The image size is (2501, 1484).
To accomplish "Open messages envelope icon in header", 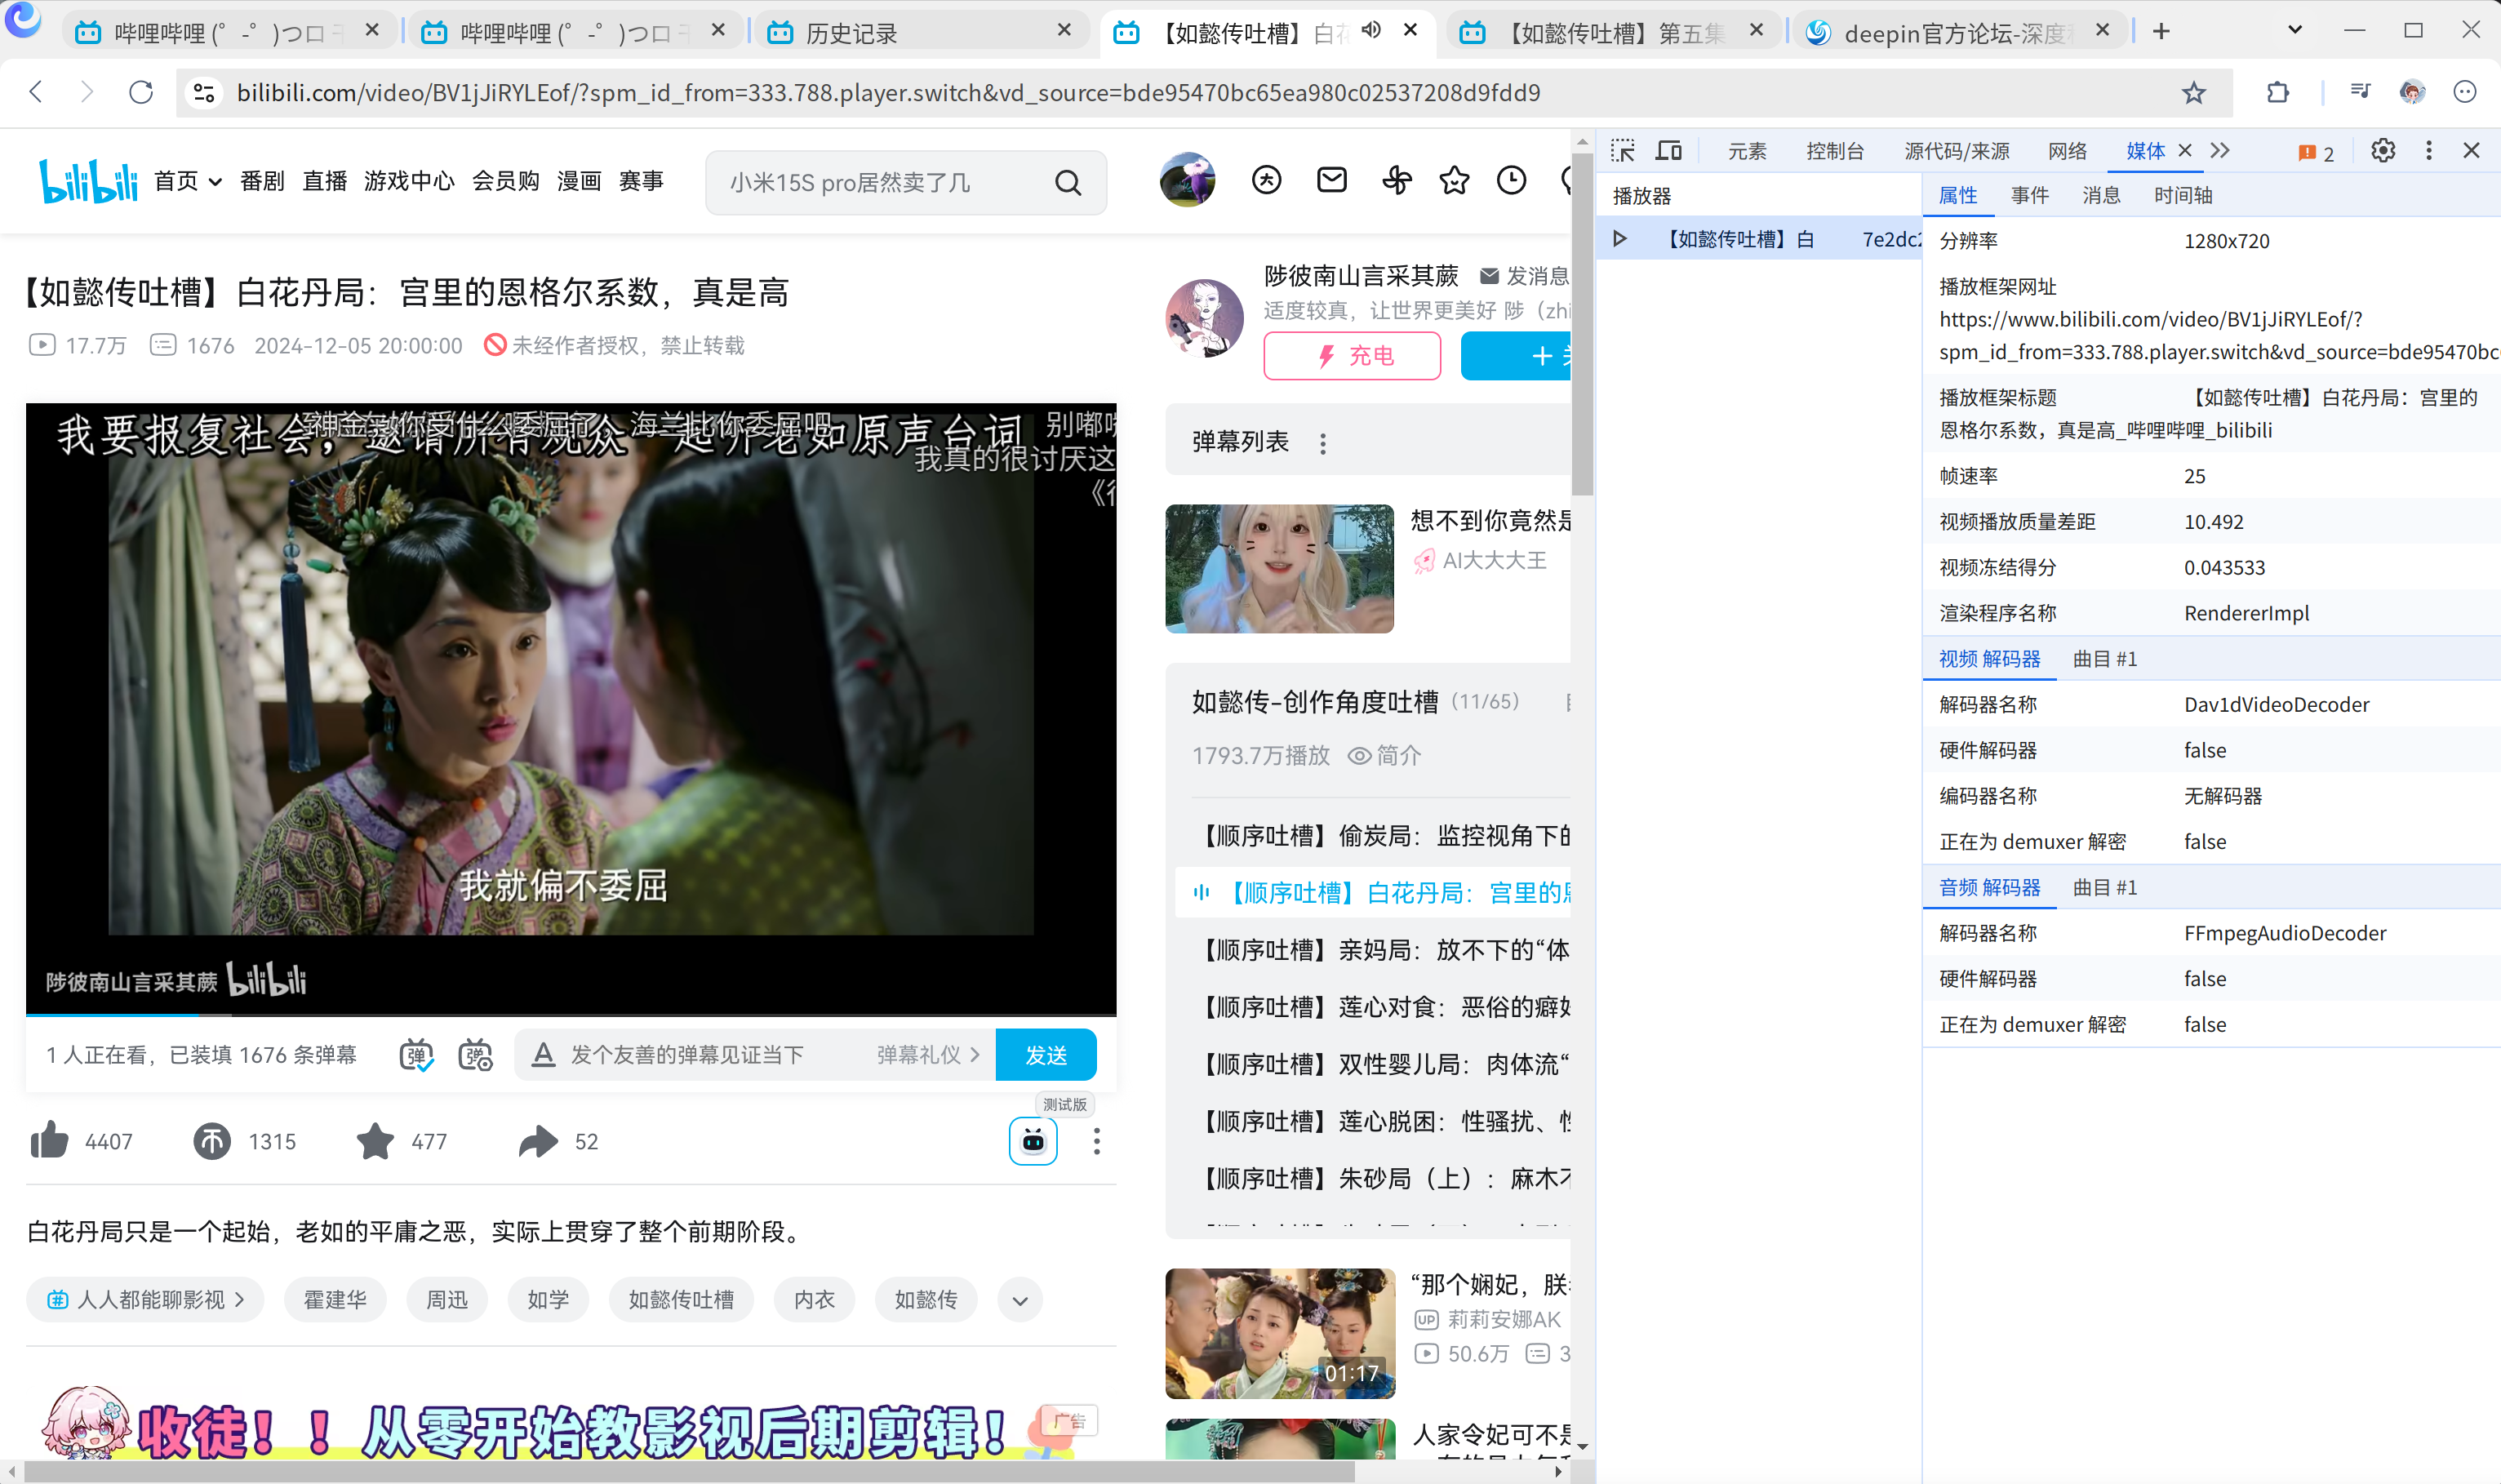I will point(1331,180).
